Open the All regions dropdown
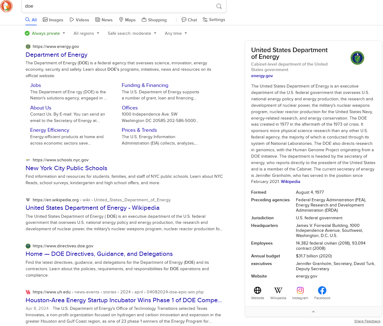 [x=86, y=33]
